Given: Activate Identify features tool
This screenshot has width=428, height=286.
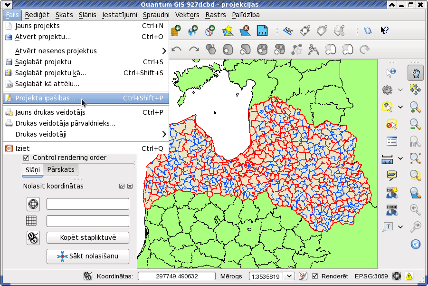Looking at the screenshot, I should point(391,73).
